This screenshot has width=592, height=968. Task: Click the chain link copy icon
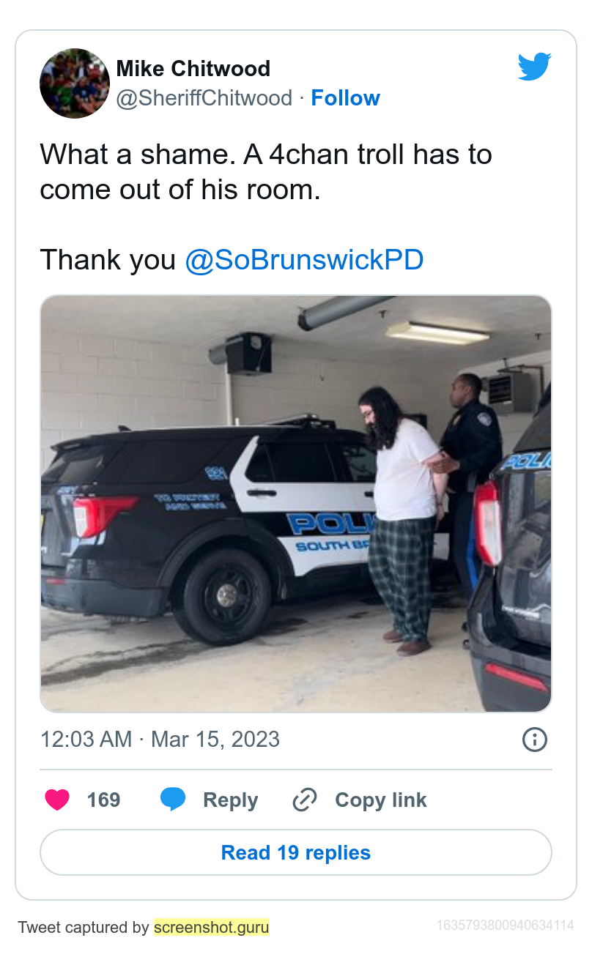tap(304, 800)
